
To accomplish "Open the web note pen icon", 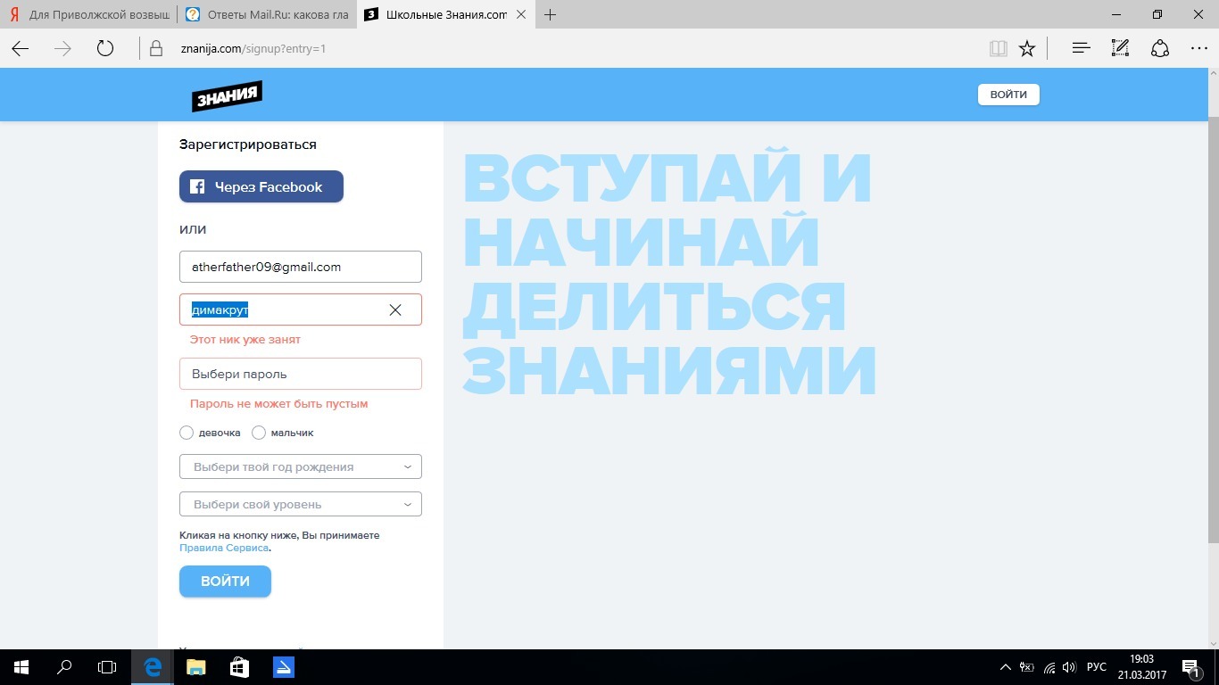I will (x=1120, y=49).
